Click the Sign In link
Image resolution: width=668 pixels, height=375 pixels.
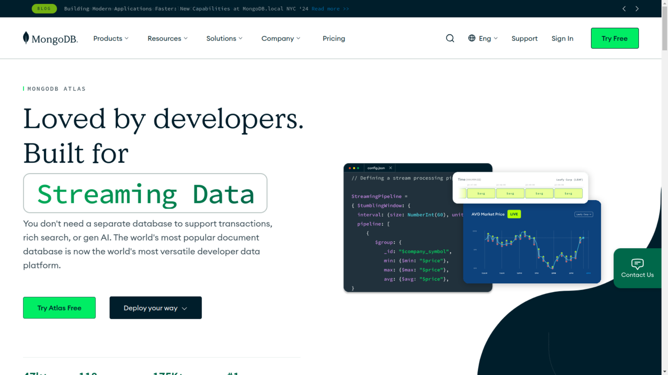point(562,38)
